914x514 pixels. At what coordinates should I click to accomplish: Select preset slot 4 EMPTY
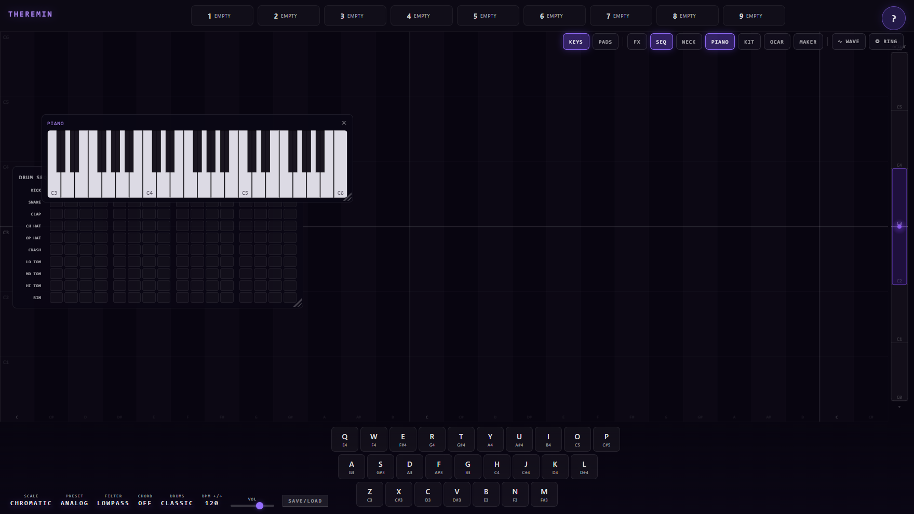pos(422,16)
